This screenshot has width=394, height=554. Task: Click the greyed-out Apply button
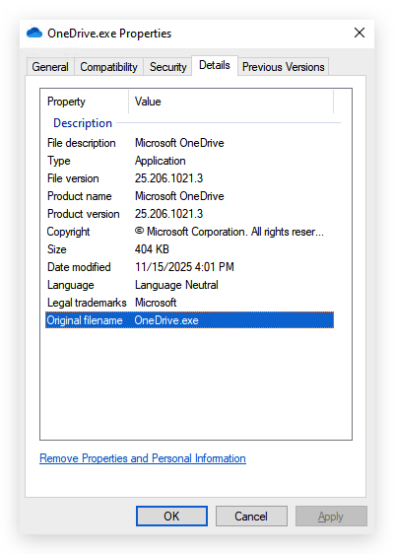331,517
